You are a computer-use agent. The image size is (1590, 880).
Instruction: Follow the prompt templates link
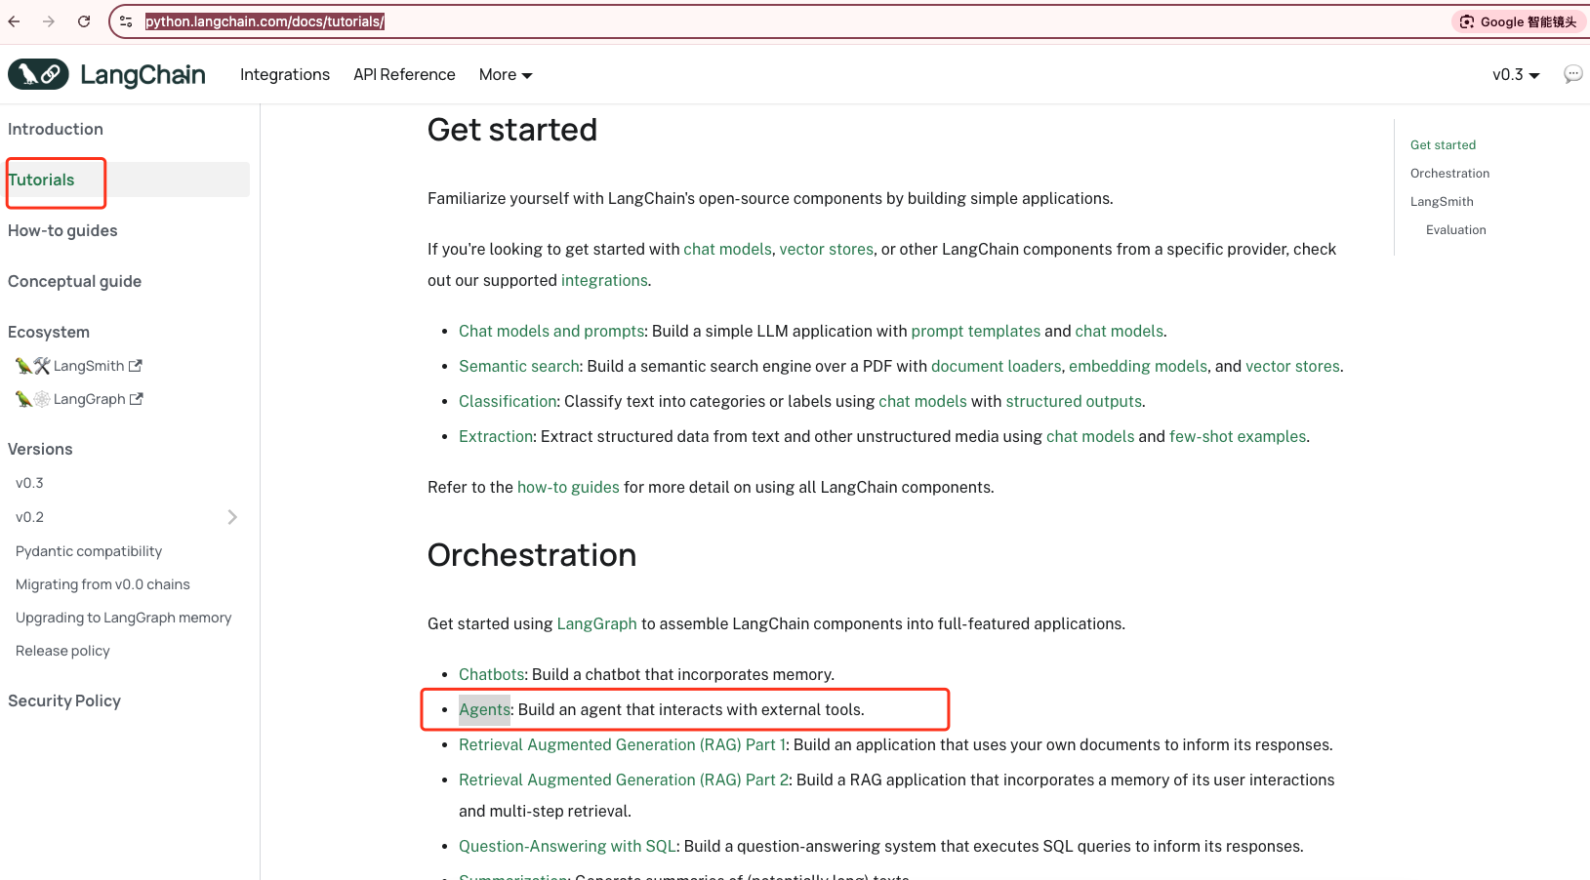click(x=975, y=331)
